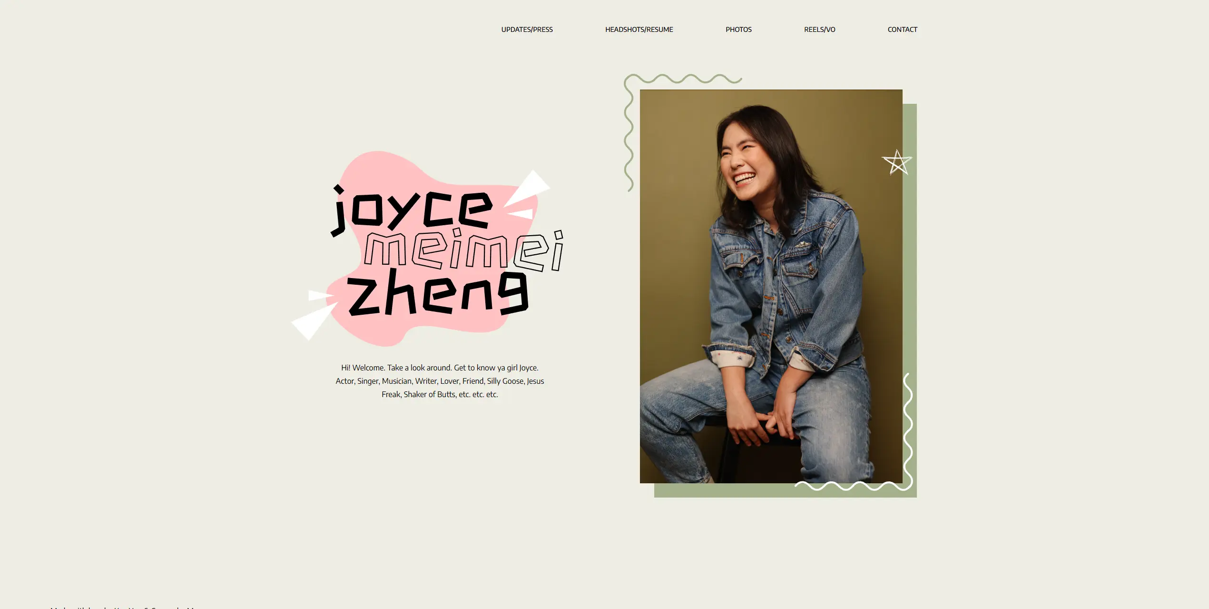Click the "Freak, Shaker of Butts" text line
The image size is (1209, 609).
(440, 394)
